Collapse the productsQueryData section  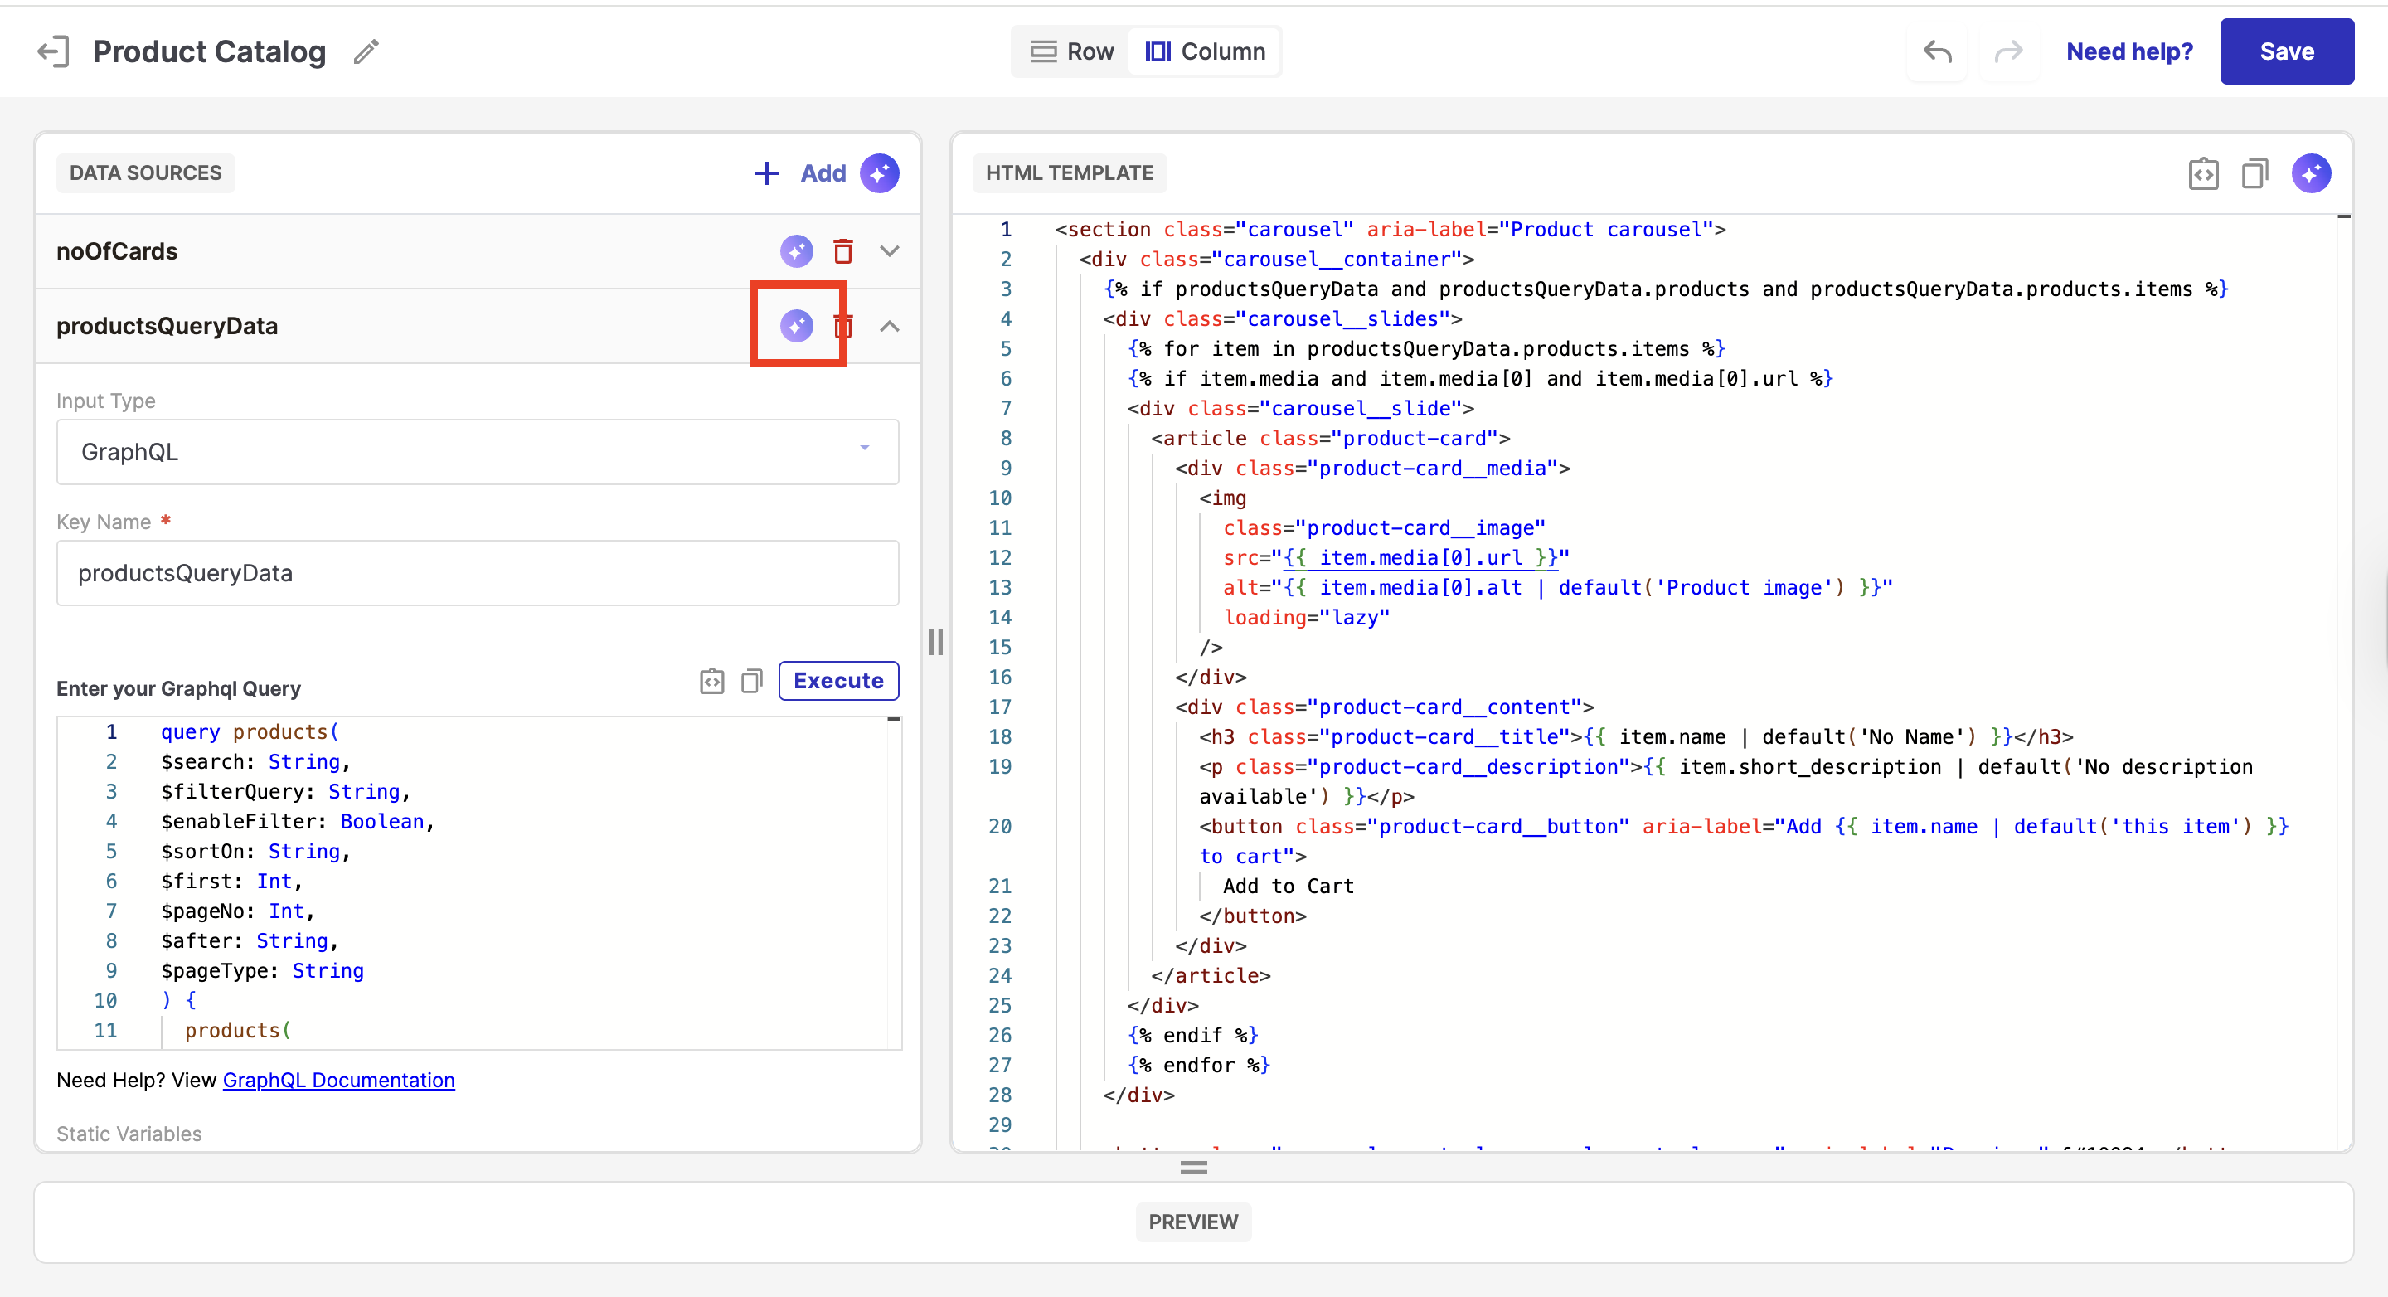point(889,325)
